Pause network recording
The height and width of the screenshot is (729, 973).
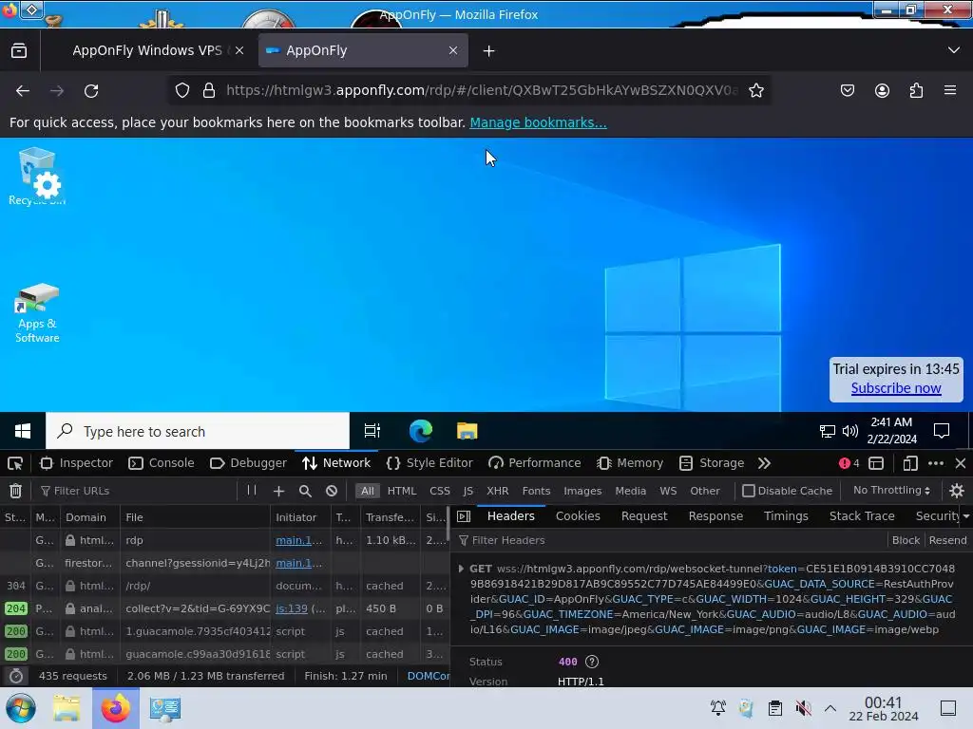tap(251, 491)
